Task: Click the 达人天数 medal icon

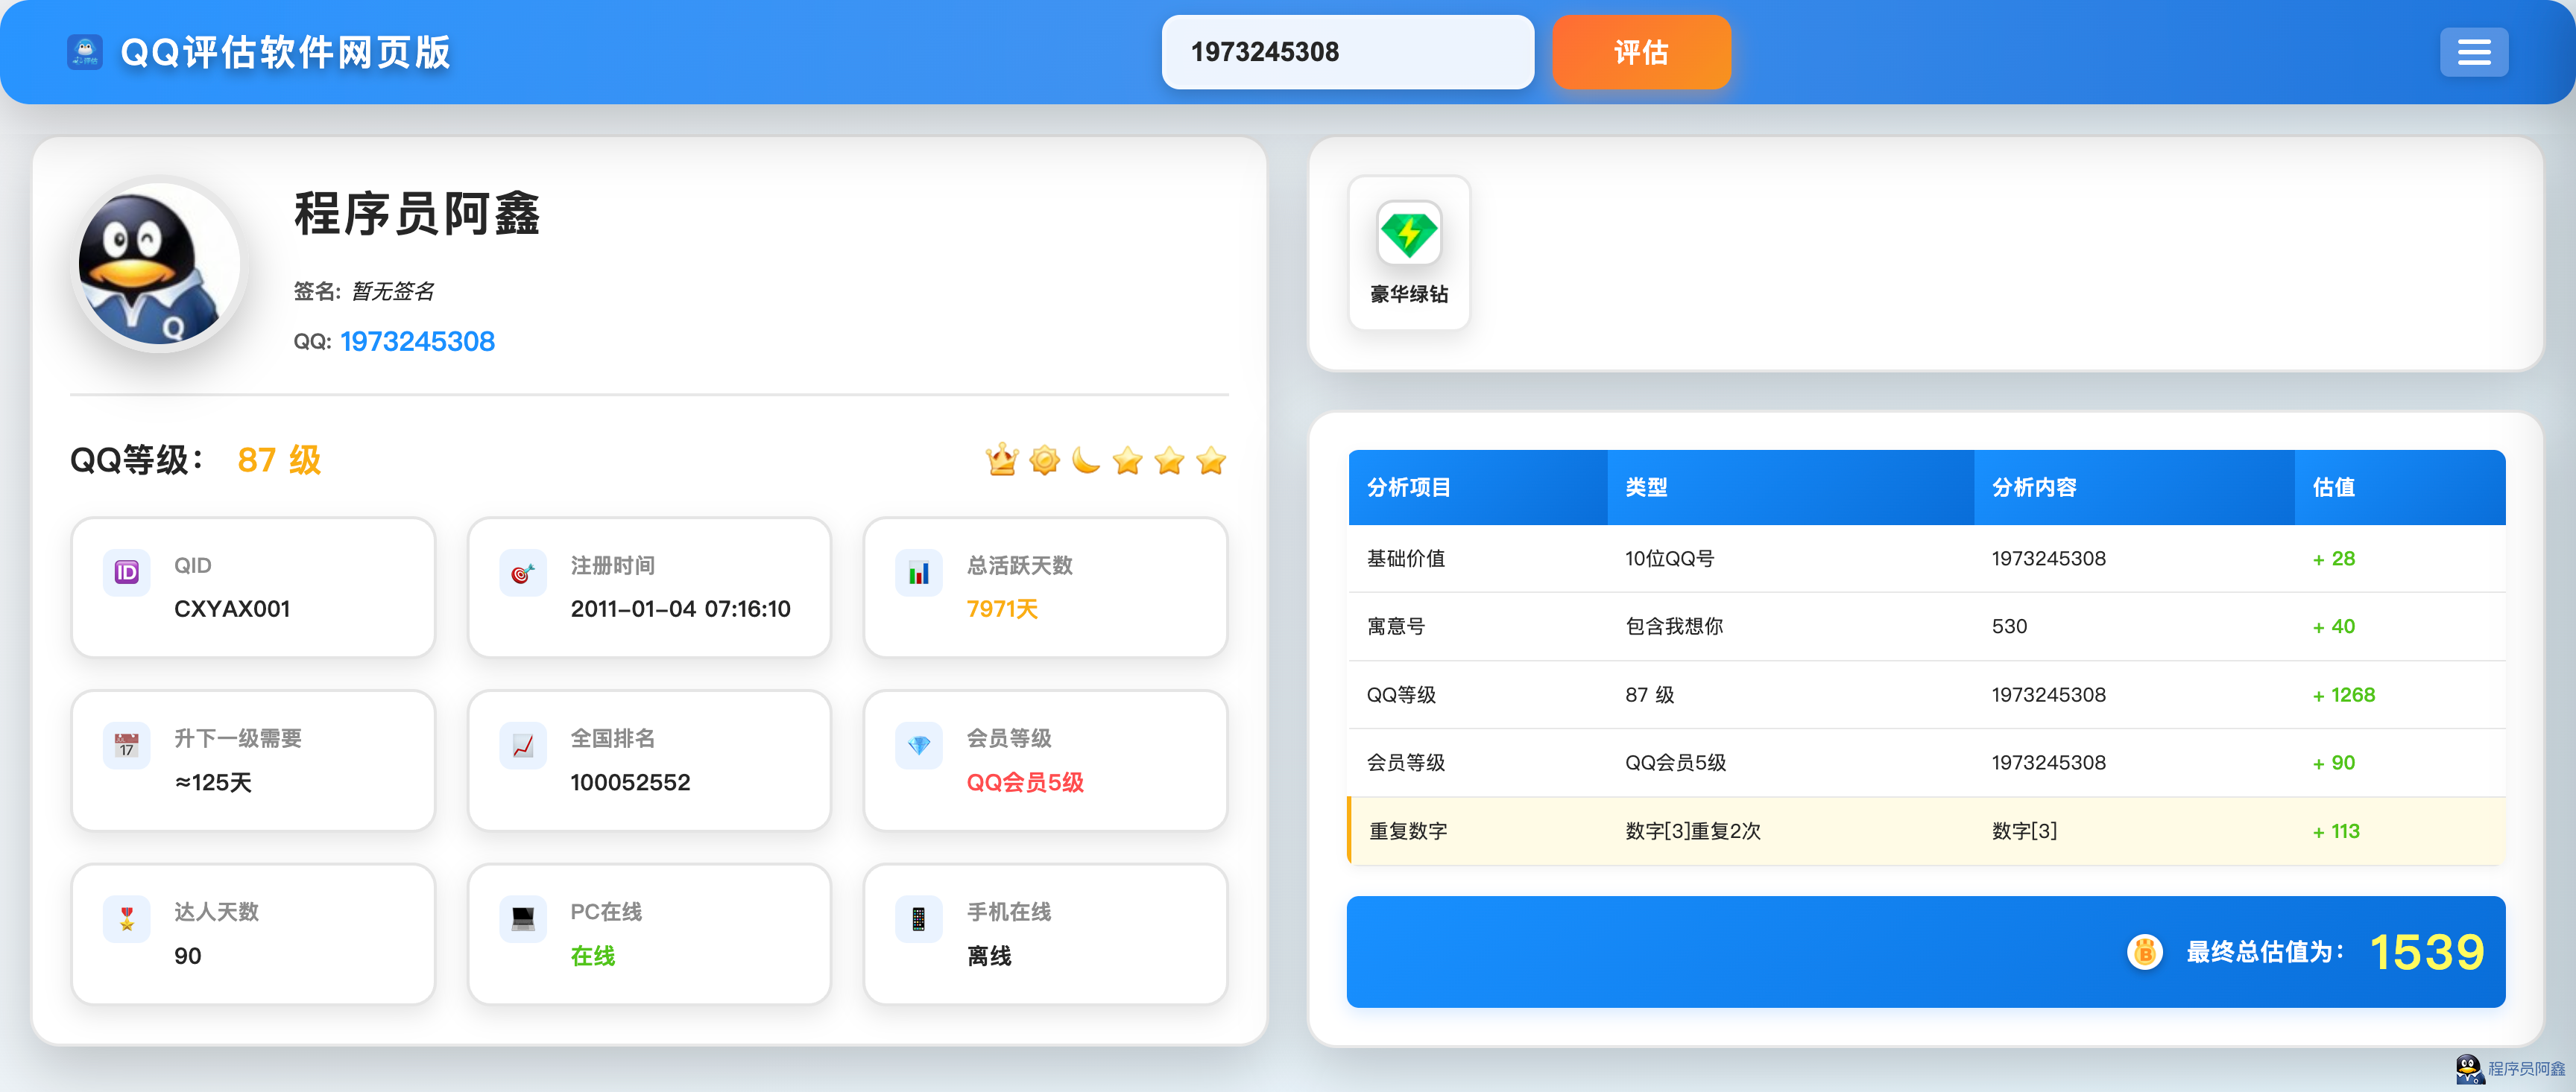Action: pos(127,918)
